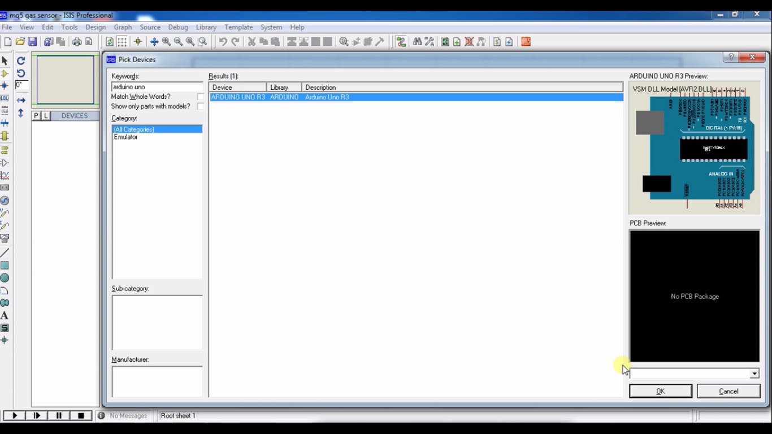The height and width of the screenshot is (434, 772).
Task: Open the Template menu
Action: click(238, 27)
